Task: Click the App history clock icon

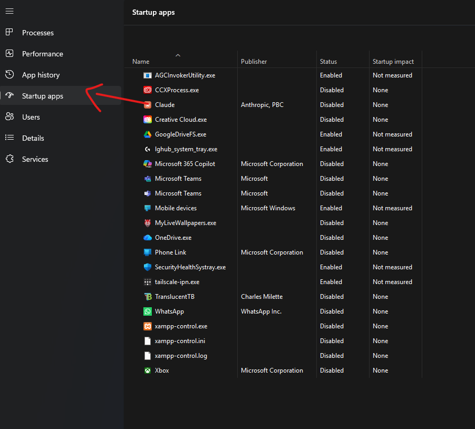Action: pos(9,74)
